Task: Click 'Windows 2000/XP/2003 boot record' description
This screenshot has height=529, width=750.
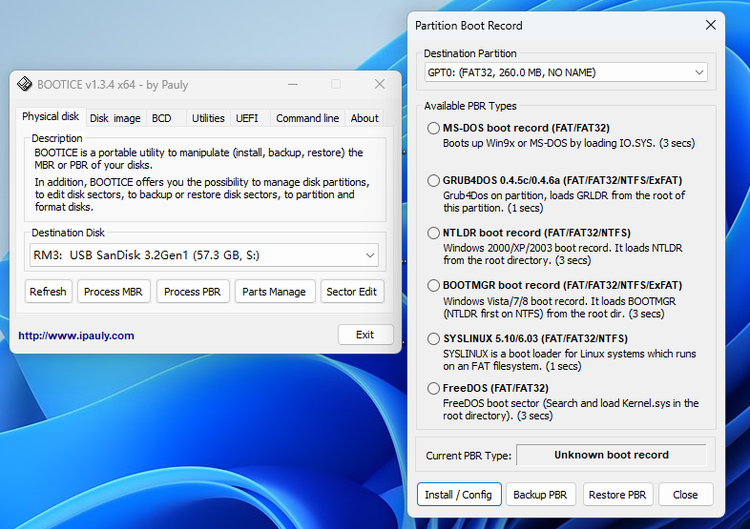Action: (x=563, y=254)
